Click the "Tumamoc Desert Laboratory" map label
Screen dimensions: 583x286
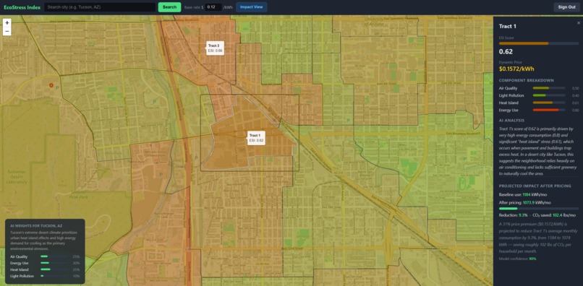[x=17, y=177]
